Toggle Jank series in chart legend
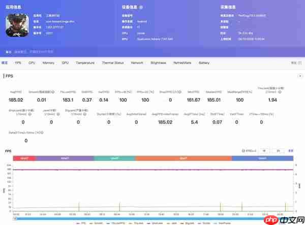Image resolution: width=305 pixels, height=225 pixels. 172,223
